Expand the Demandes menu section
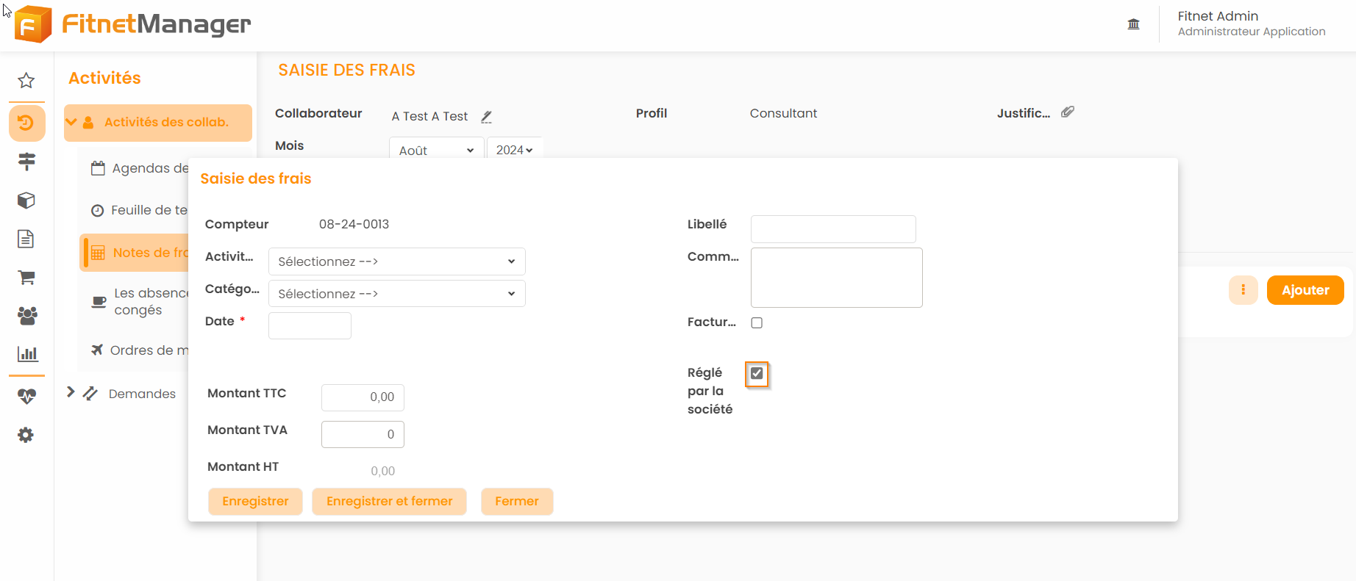 point(71,393)
